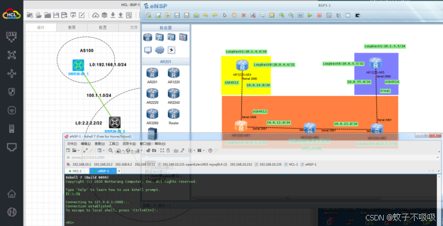The width and height of the screenshot is (443, 226).
Task: Click the HCL cloud download icon
Action: click(96, 15)
